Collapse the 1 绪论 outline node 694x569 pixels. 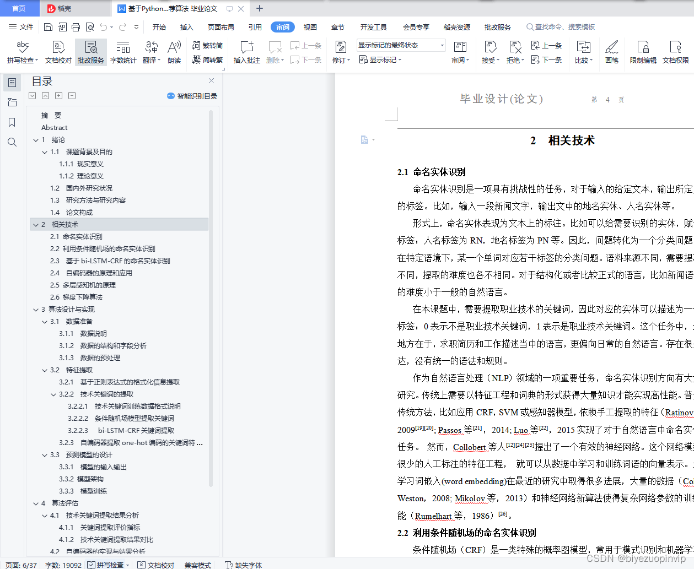click(36, 140)
